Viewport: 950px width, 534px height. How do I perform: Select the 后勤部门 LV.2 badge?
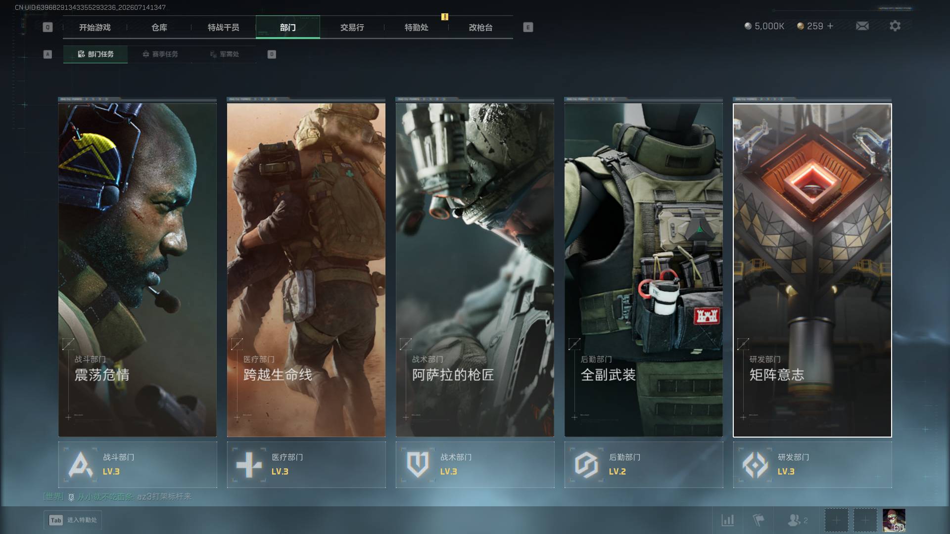(x=644, y=465)
